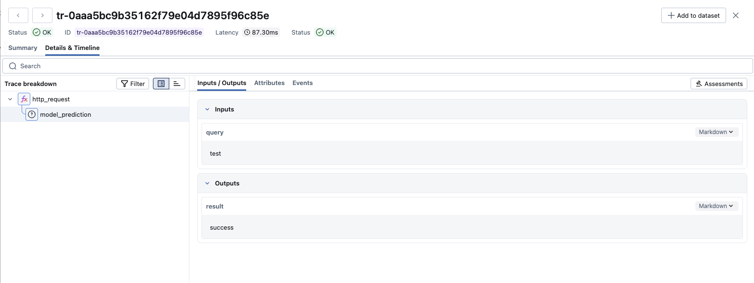
Task: Switch to tree list view
Action: tap(161, 84)
